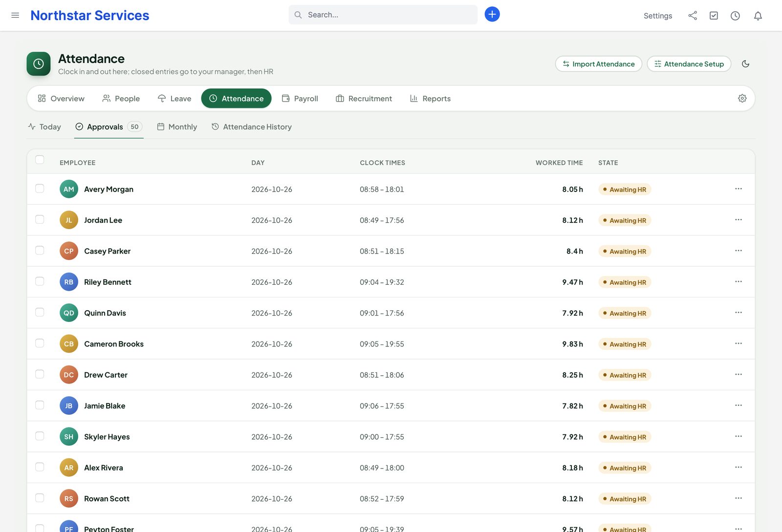The height and width of the screenshot is (532, 782).
Task: Focus the Search input field
Action: click(383, 15)
